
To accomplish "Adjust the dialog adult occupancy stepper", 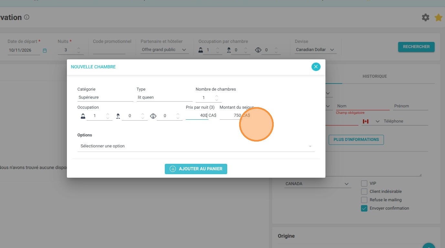I will click(108, 116).
